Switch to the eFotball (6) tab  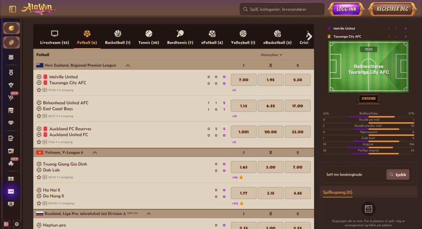click(212, 37)
